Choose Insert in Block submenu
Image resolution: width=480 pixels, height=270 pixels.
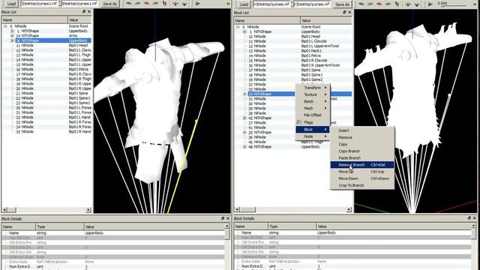(362, 130)
